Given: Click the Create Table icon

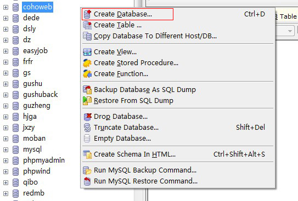Looking at the screenshot, I should click(87, 25).
